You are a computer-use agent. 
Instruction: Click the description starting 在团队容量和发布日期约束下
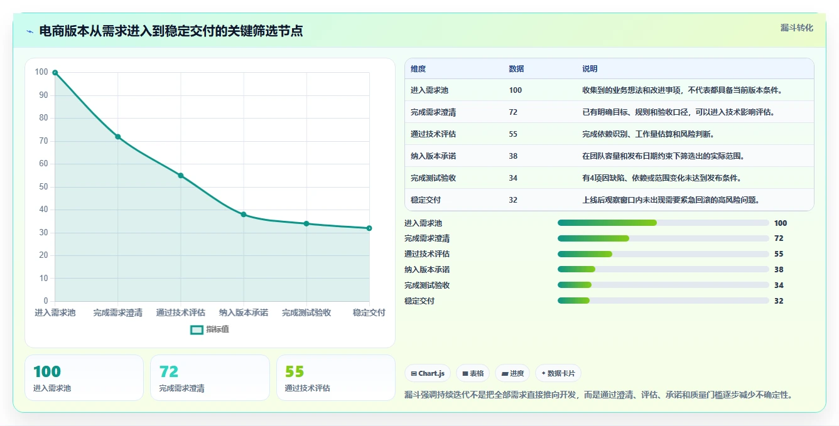coord(663,156)
